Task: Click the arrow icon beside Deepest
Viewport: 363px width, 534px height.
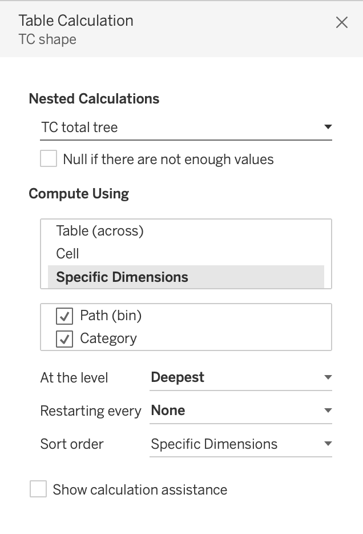Action: [x=328, y=377]
